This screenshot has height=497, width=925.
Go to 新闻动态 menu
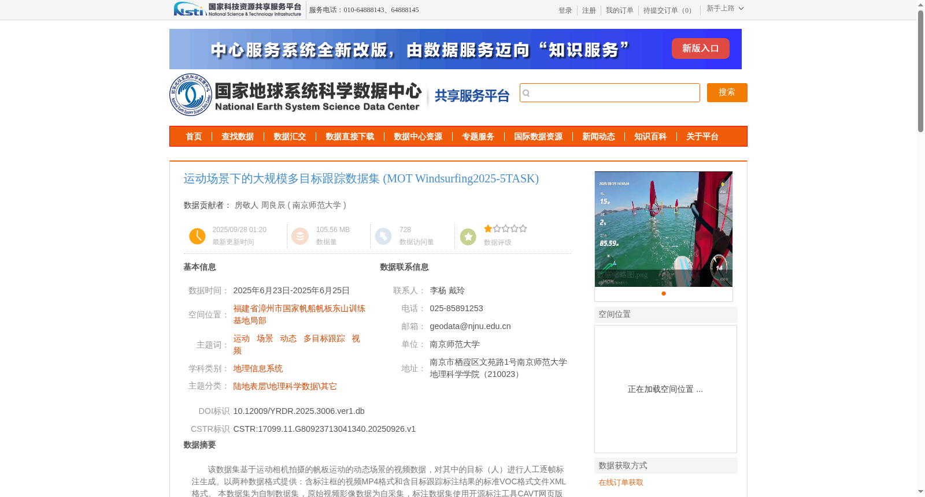[598, 137]
